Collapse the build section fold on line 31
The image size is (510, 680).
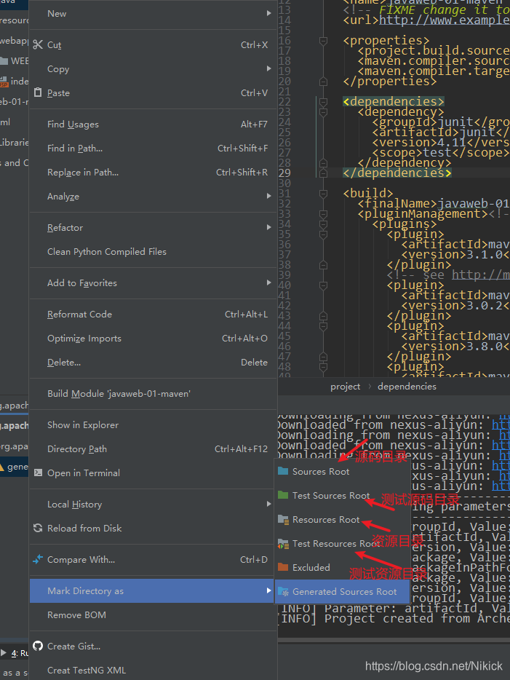(323, 194)
